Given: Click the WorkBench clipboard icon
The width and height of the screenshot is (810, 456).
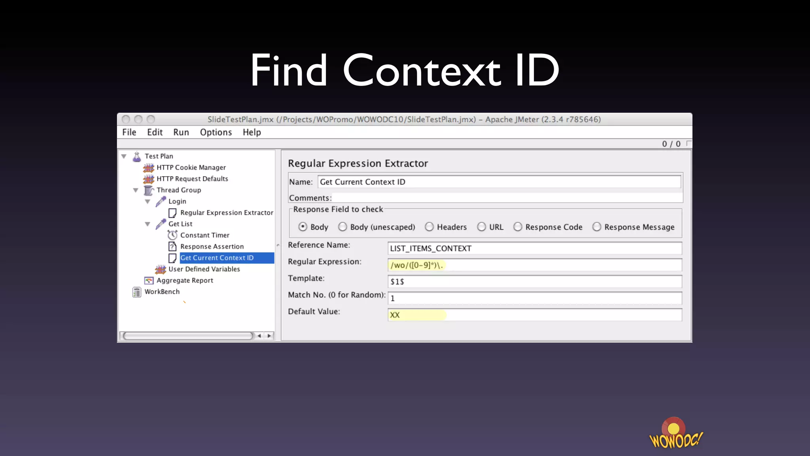Looking at the screenshot, I should 137,292.
